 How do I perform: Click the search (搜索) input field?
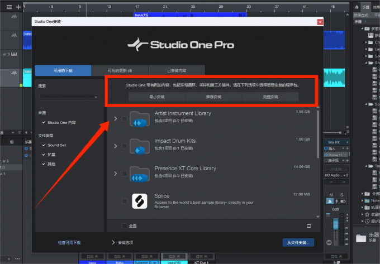click(67, 97)
